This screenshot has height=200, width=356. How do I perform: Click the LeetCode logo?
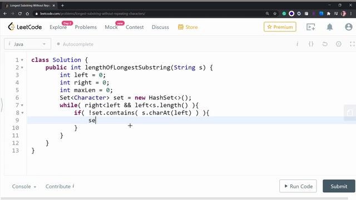coord(25,27)
